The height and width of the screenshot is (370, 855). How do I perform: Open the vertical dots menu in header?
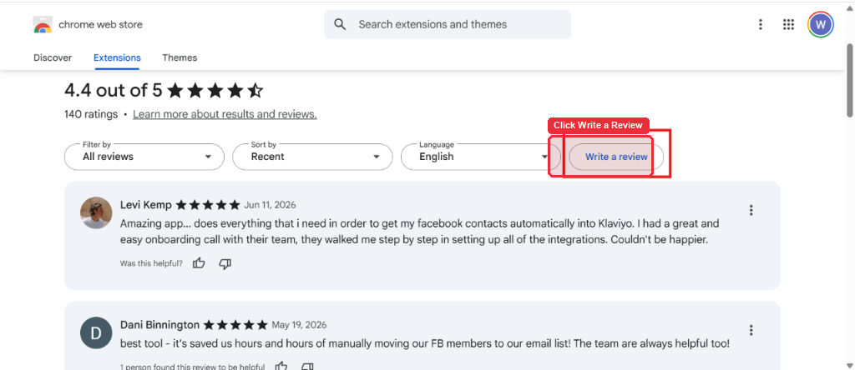pyautogui.click(x=761, y=24)
